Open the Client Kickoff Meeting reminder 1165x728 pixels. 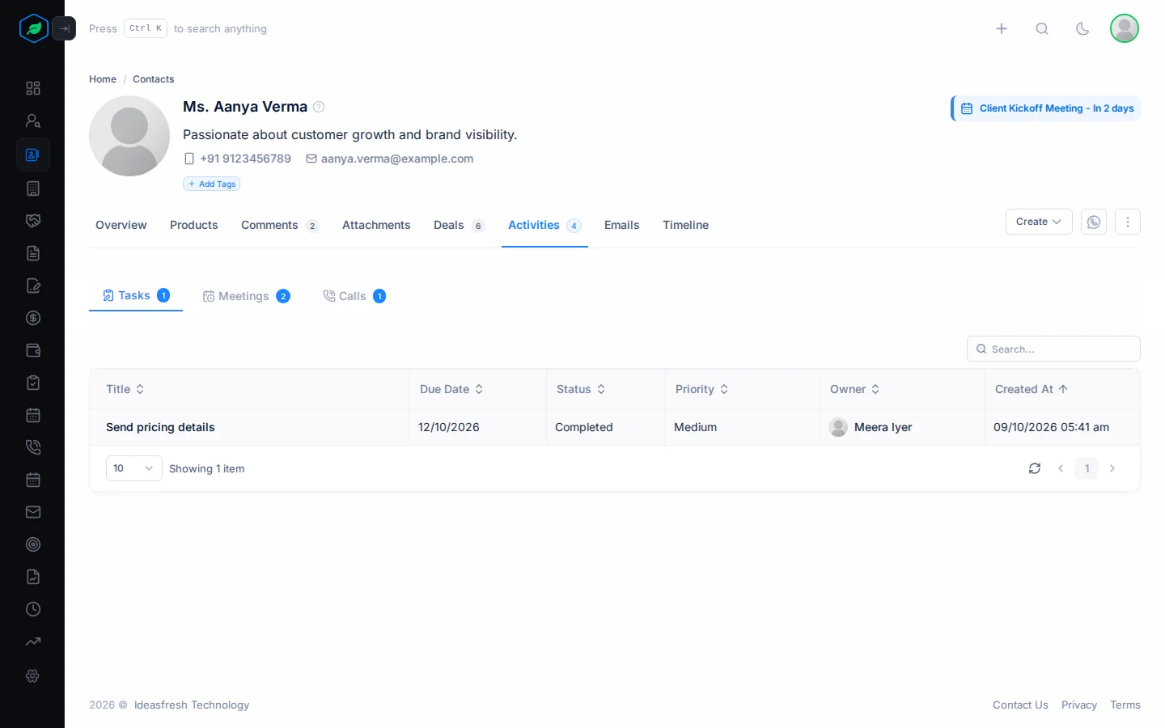pyautogui.click(x=1046, y=108)
